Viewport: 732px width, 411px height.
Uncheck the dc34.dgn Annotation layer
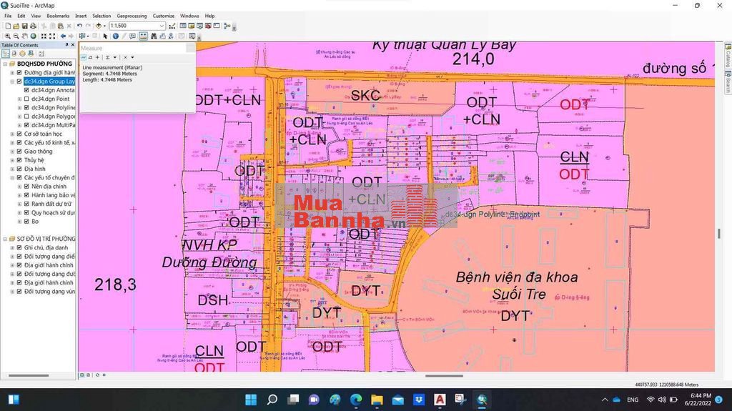[x=26, y=90]
